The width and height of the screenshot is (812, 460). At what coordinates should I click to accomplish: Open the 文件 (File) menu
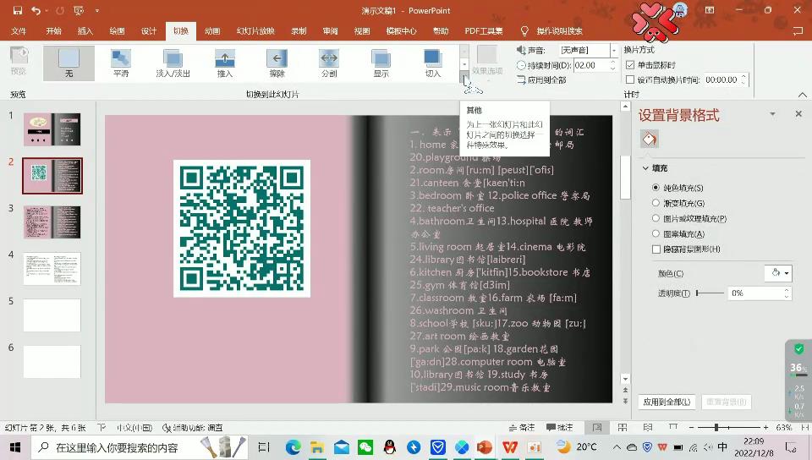point(19,31)
